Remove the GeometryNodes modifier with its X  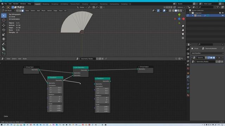coord(219,58)
